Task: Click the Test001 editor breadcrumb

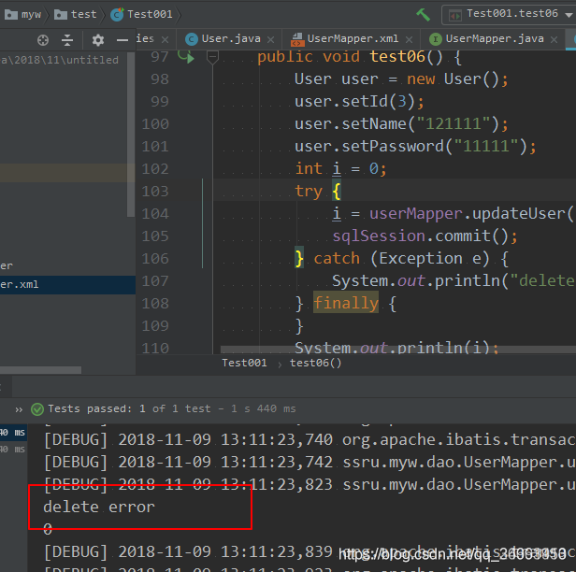Action: pos(244,363)
